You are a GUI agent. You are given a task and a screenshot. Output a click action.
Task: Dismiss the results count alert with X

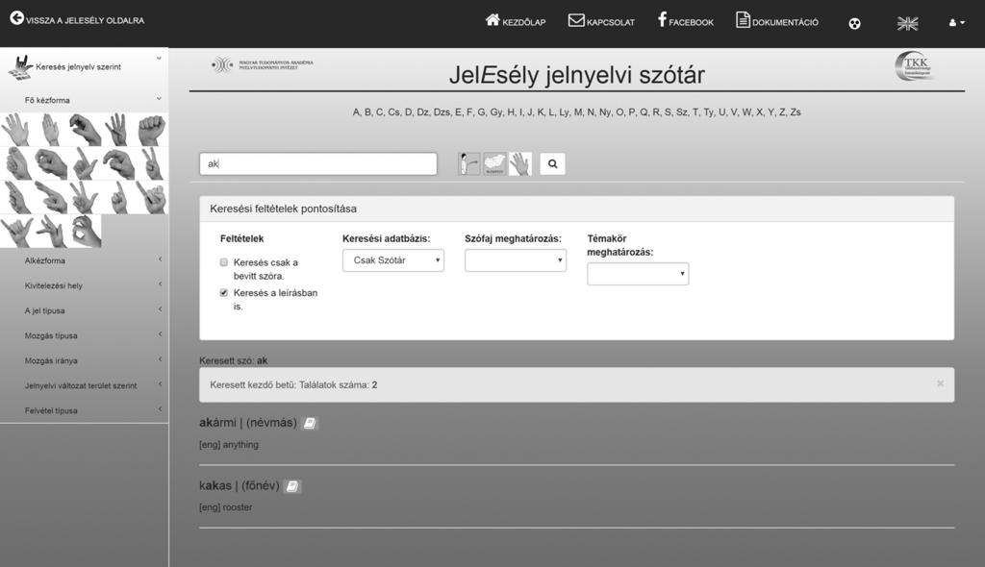click(940, 383)
